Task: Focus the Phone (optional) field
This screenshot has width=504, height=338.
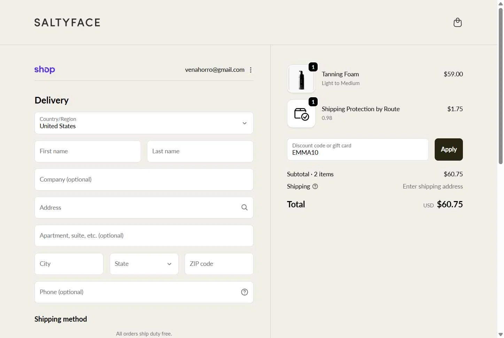Action: [144, 292]
